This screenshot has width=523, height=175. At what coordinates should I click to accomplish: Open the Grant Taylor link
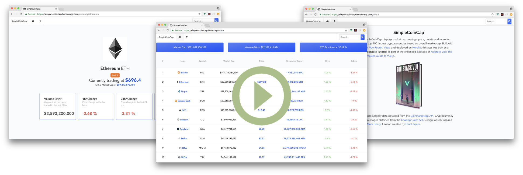tap(413, 124)
